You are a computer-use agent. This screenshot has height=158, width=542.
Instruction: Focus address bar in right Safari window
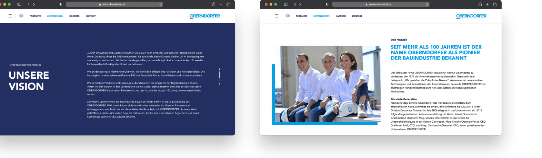click(x=381, y=4)
